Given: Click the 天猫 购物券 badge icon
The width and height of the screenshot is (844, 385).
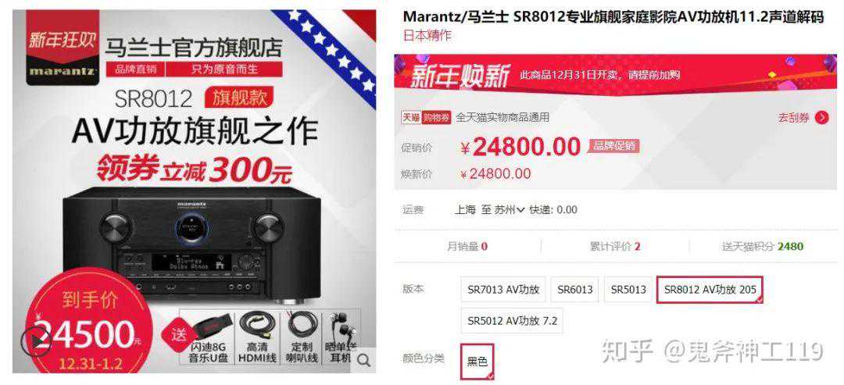Looking at the screenshot, I should [425, 117].
